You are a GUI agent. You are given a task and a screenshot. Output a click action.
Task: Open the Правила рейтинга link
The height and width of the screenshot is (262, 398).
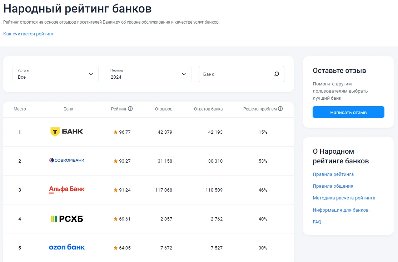point(333,174)
